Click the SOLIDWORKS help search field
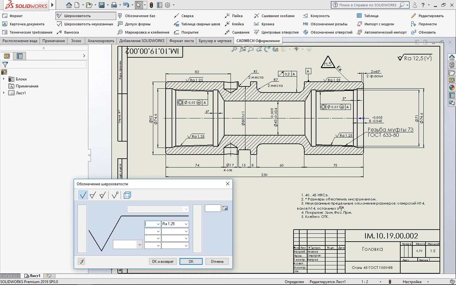456x285 pixels. coord(368,5)
